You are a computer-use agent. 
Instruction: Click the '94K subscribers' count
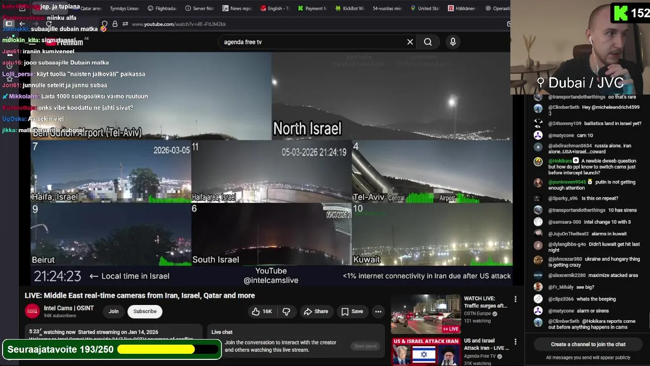tap(60, 316)
